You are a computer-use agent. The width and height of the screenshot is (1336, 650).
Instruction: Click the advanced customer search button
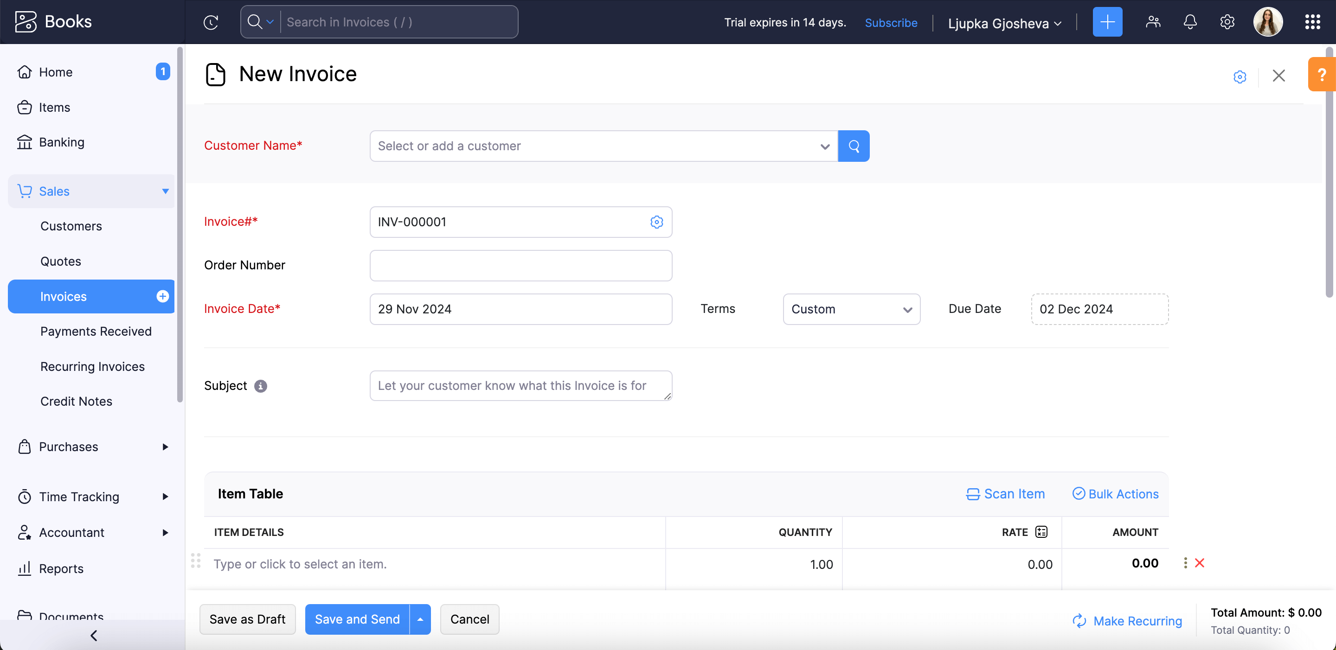[853, 146]
